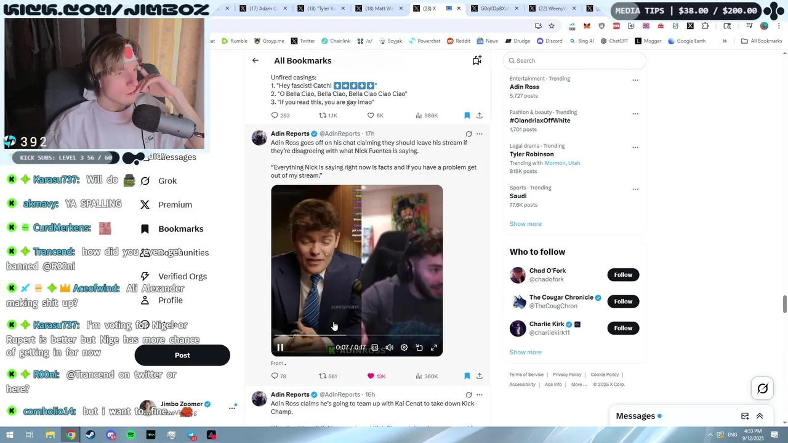Show more trending topics
Viewport: 788px width, 443px height.
(525, 224)
